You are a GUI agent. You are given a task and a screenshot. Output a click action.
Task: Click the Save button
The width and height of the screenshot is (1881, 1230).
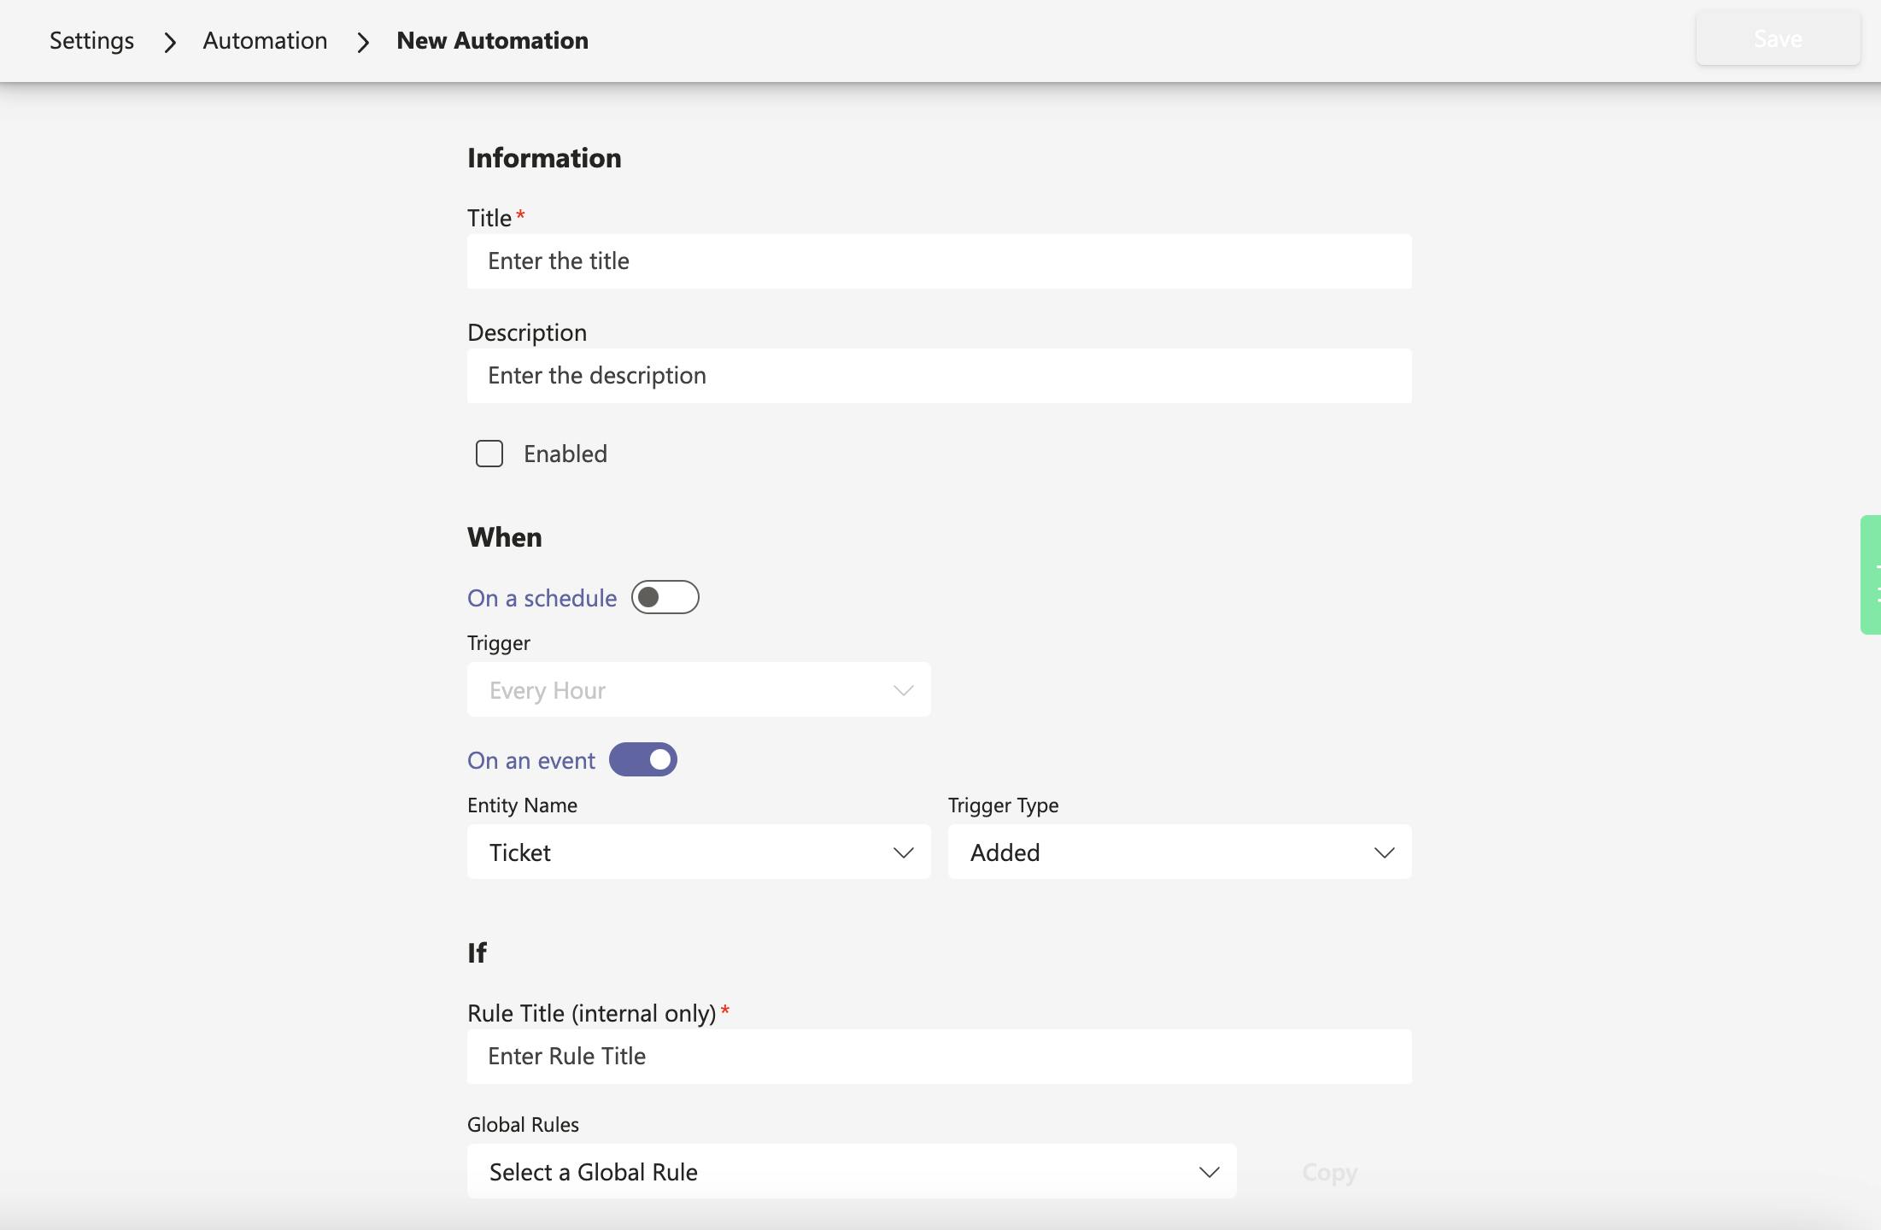point(1778,39)
